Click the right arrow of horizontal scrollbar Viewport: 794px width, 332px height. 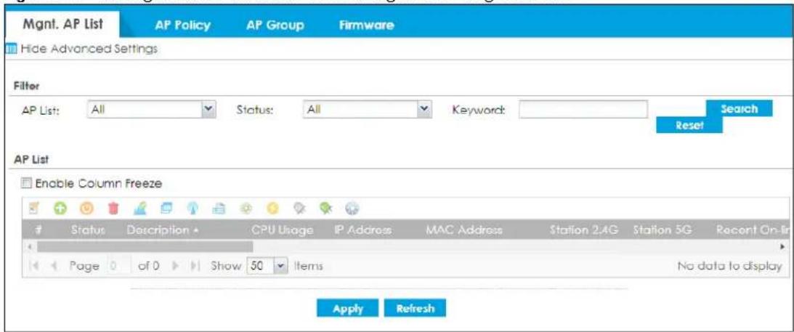click(x=784, y=246)
